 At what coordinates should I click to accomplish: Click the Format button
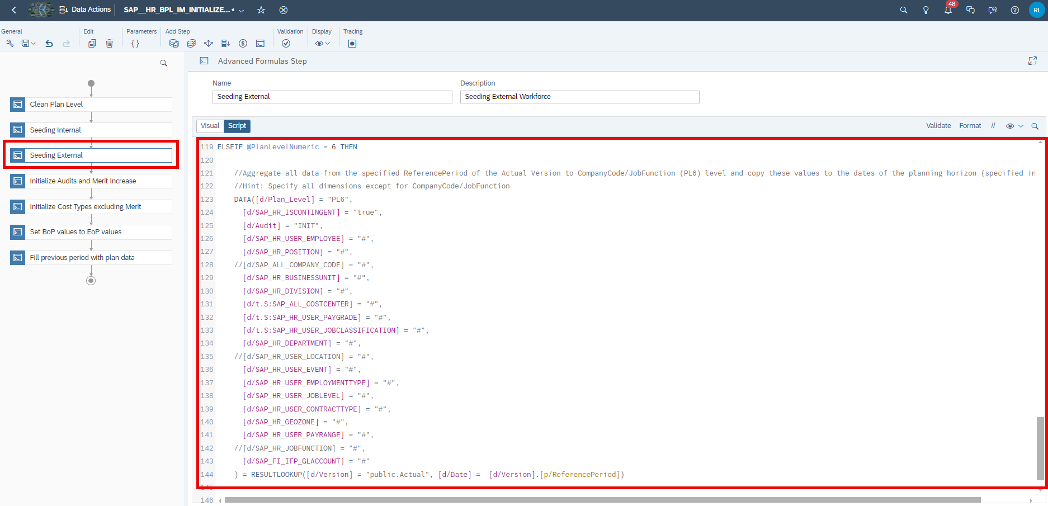point(970,126)
